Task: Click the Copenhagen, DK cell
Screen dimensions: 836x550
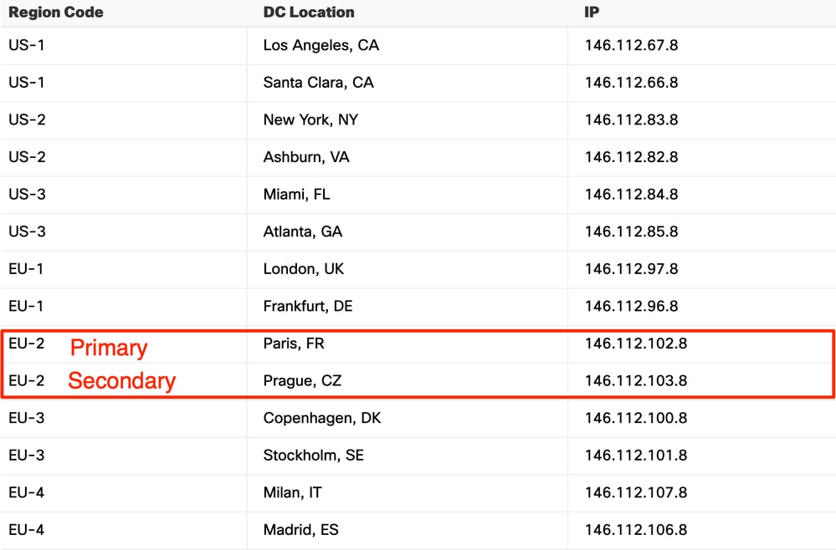Action: tap(322, 418)
